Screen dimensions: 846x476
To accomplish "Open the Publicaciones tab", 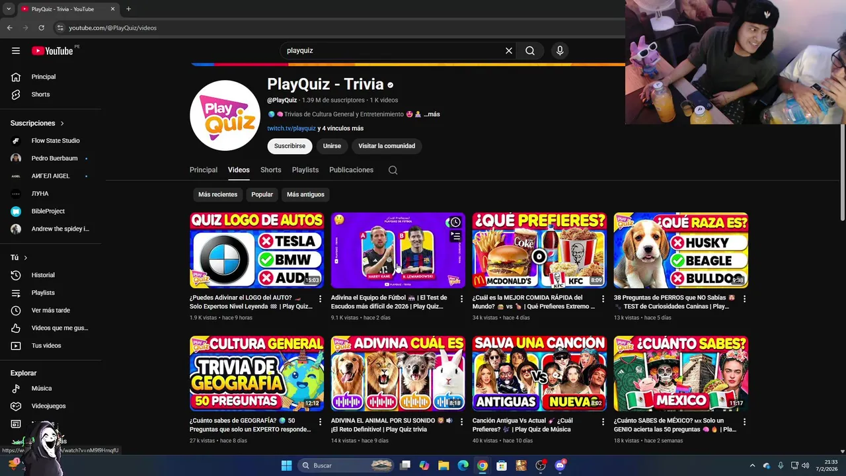I will (351, 170).
